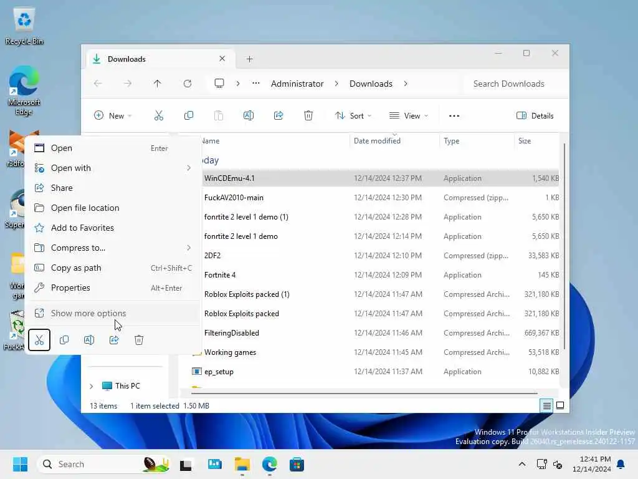
Task: Expand Compress to submenu
Action: point(189,248)
